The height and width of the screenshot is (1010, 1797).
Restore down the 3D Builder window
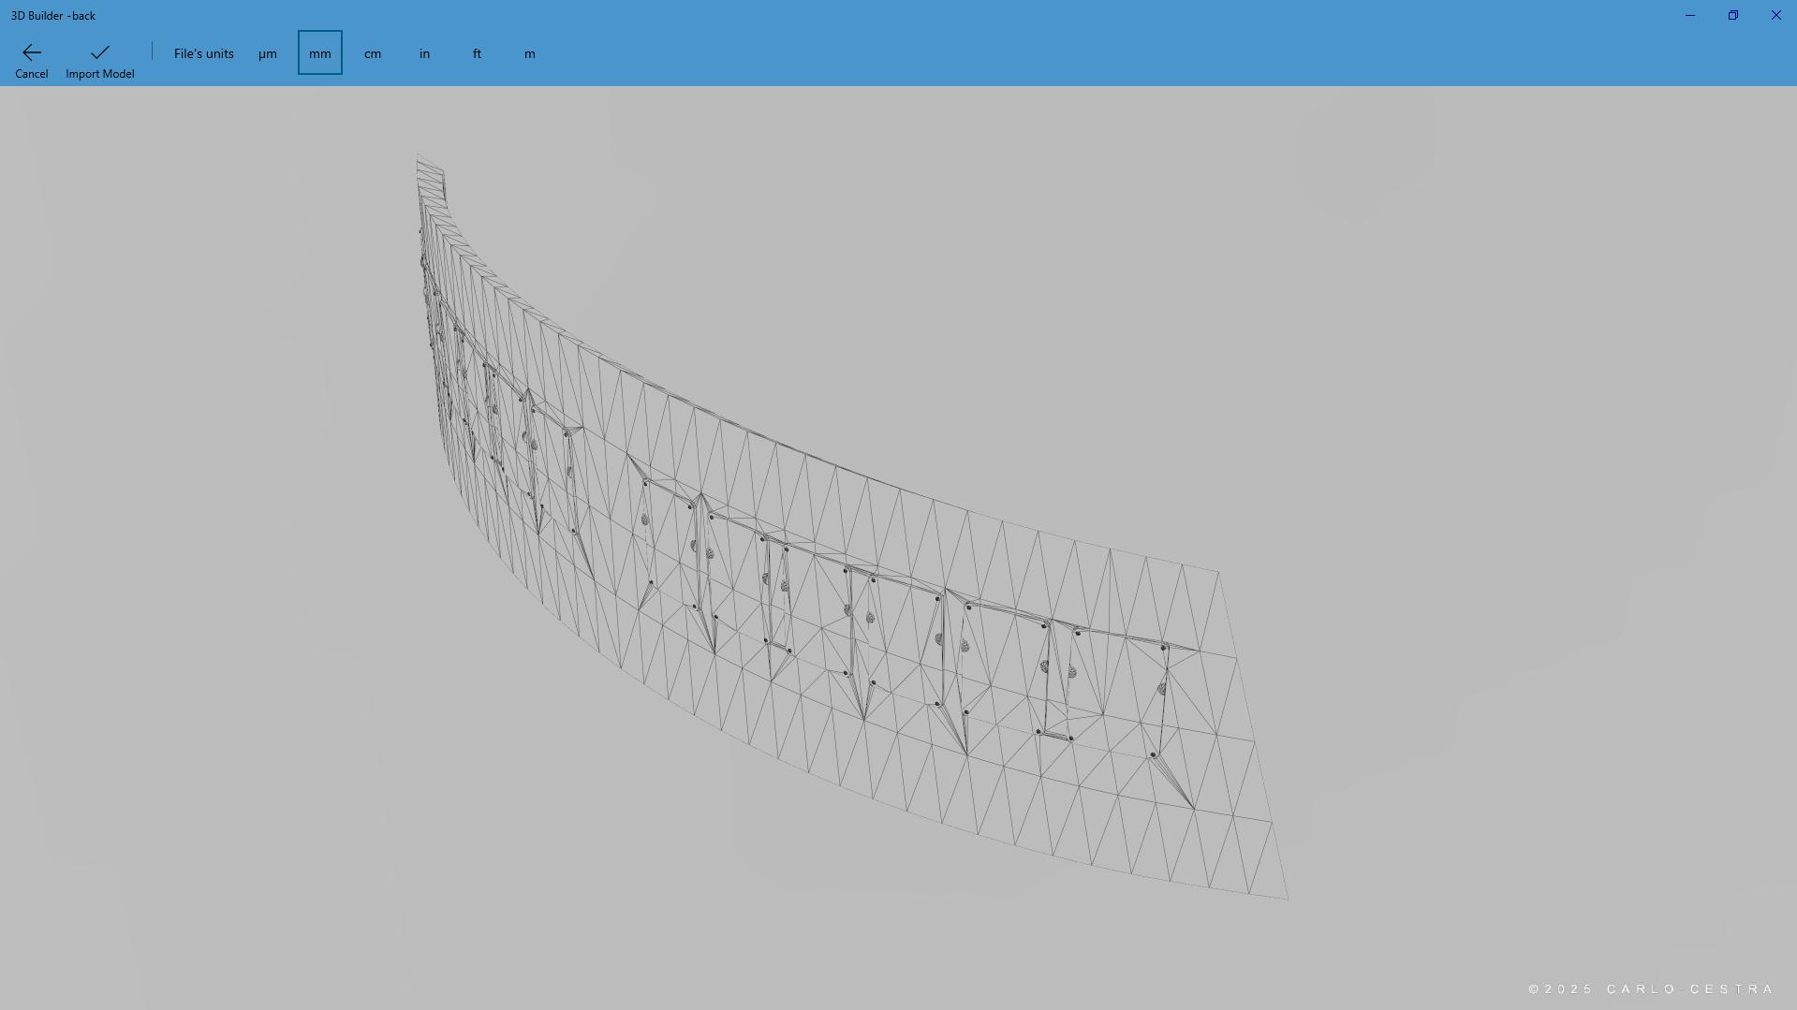click(x=1732, y=16)
